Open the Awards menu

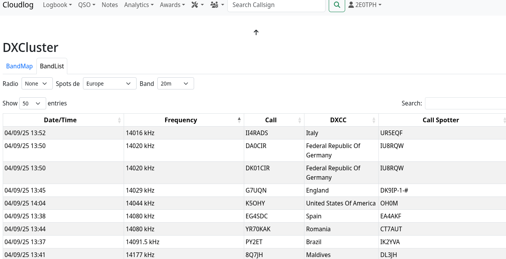click(x=172, y=5)
